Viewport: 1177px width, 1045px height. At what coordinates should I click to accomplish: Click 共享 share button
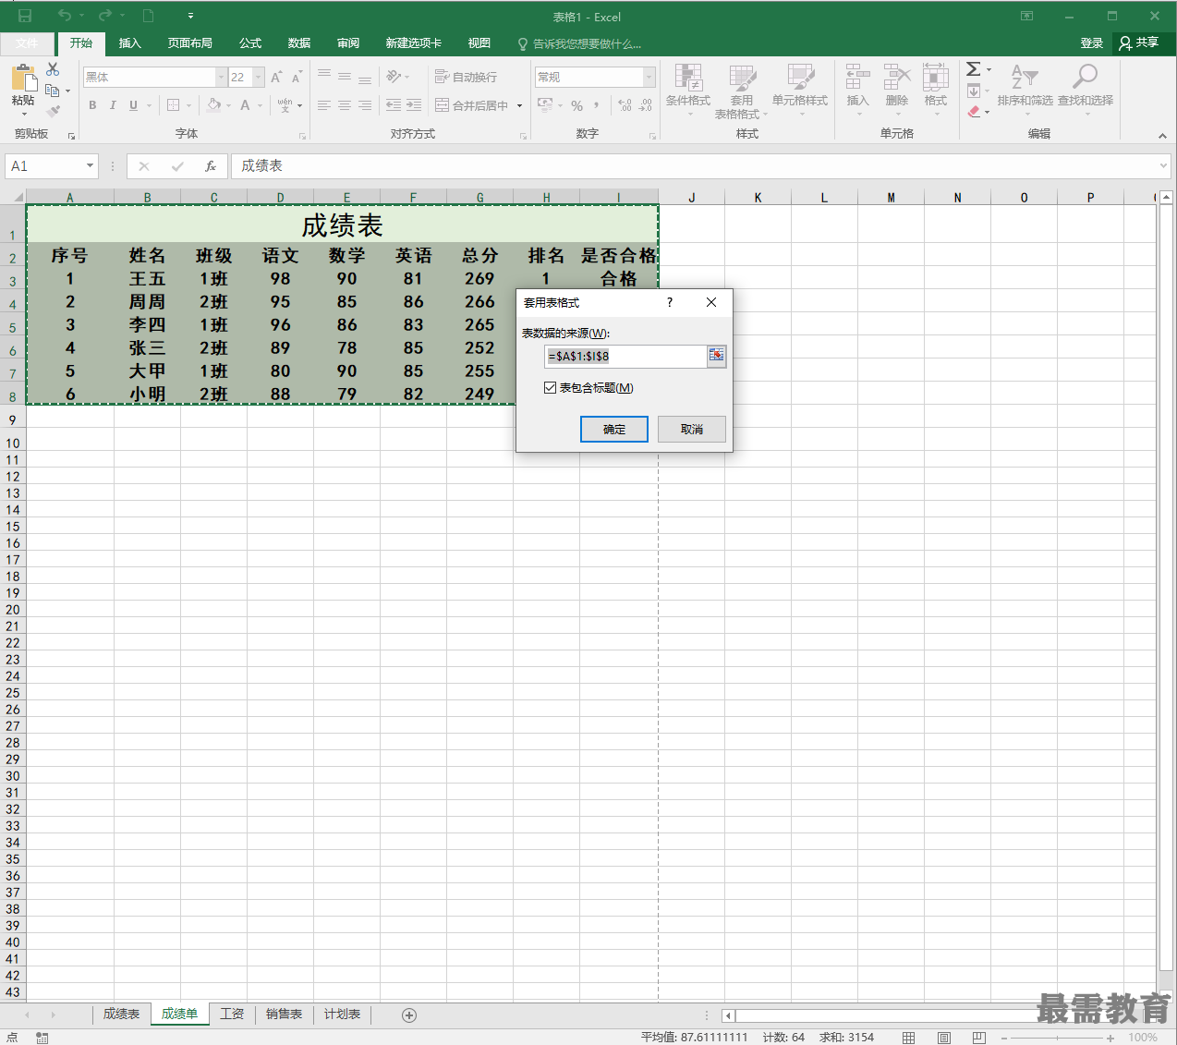coord(1139,43)
